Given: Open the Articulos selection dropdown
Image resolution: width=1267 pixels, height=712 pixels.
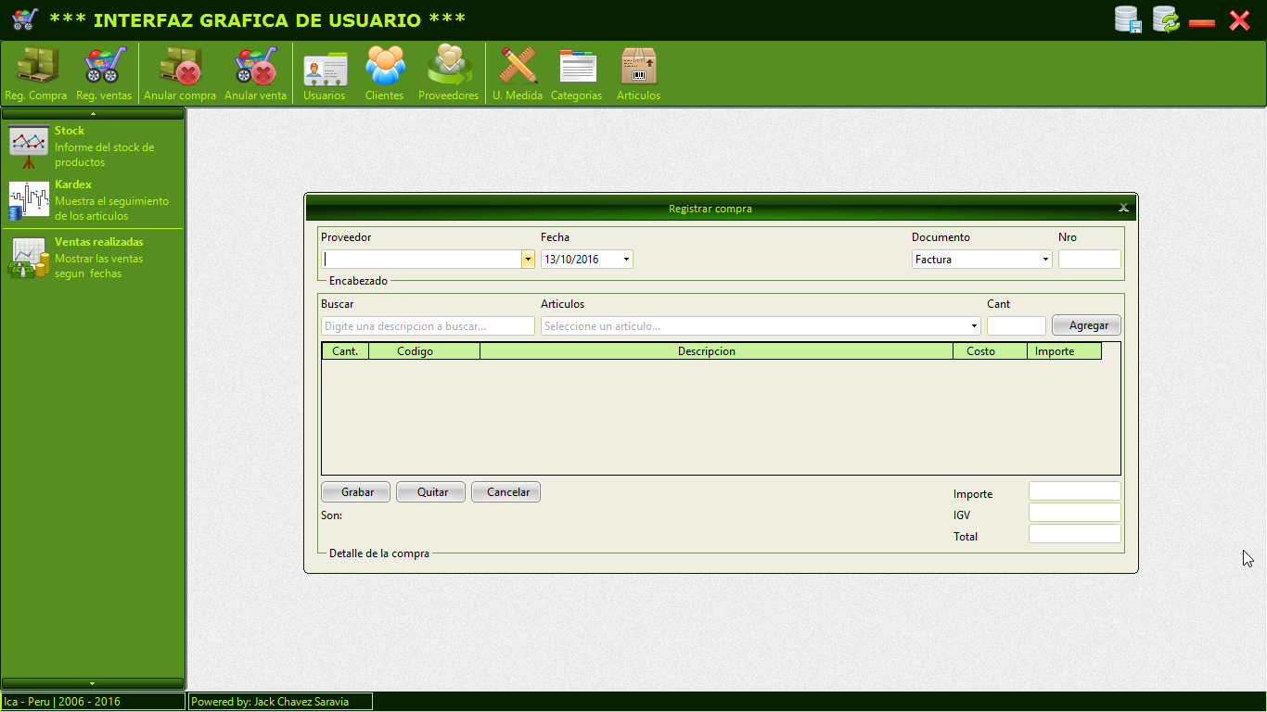Looking at the screenshot, I should 974,326.
